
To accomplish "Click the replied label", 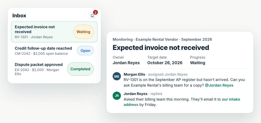I will (156, 94).
